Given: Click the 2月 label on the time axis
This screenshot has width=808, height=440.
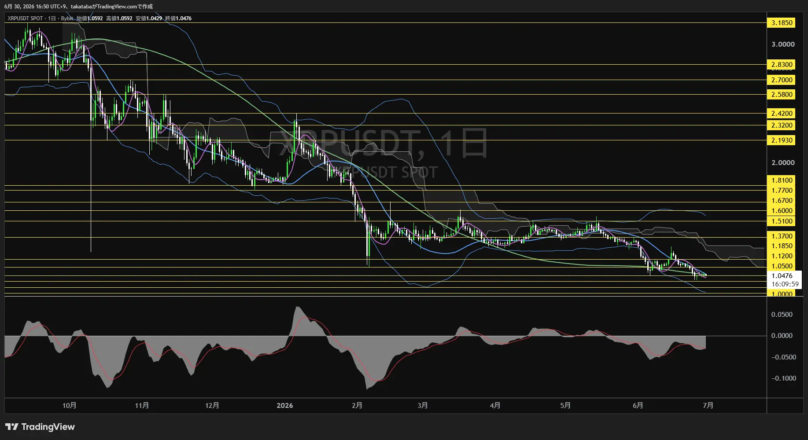Looking at the screenshot, I should coord(357,405).
